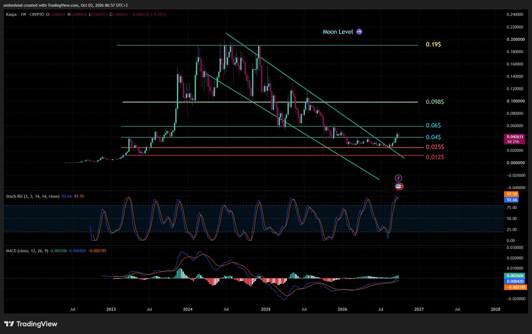
Task: Click the 0.030000 MACD scale label
Action: (x=515, y=247)
